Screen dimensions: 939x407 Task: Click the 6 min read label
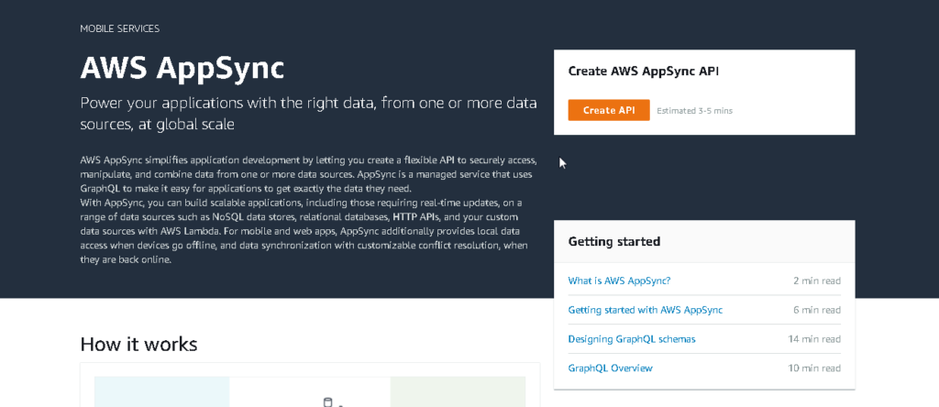[x=816, y=310]
